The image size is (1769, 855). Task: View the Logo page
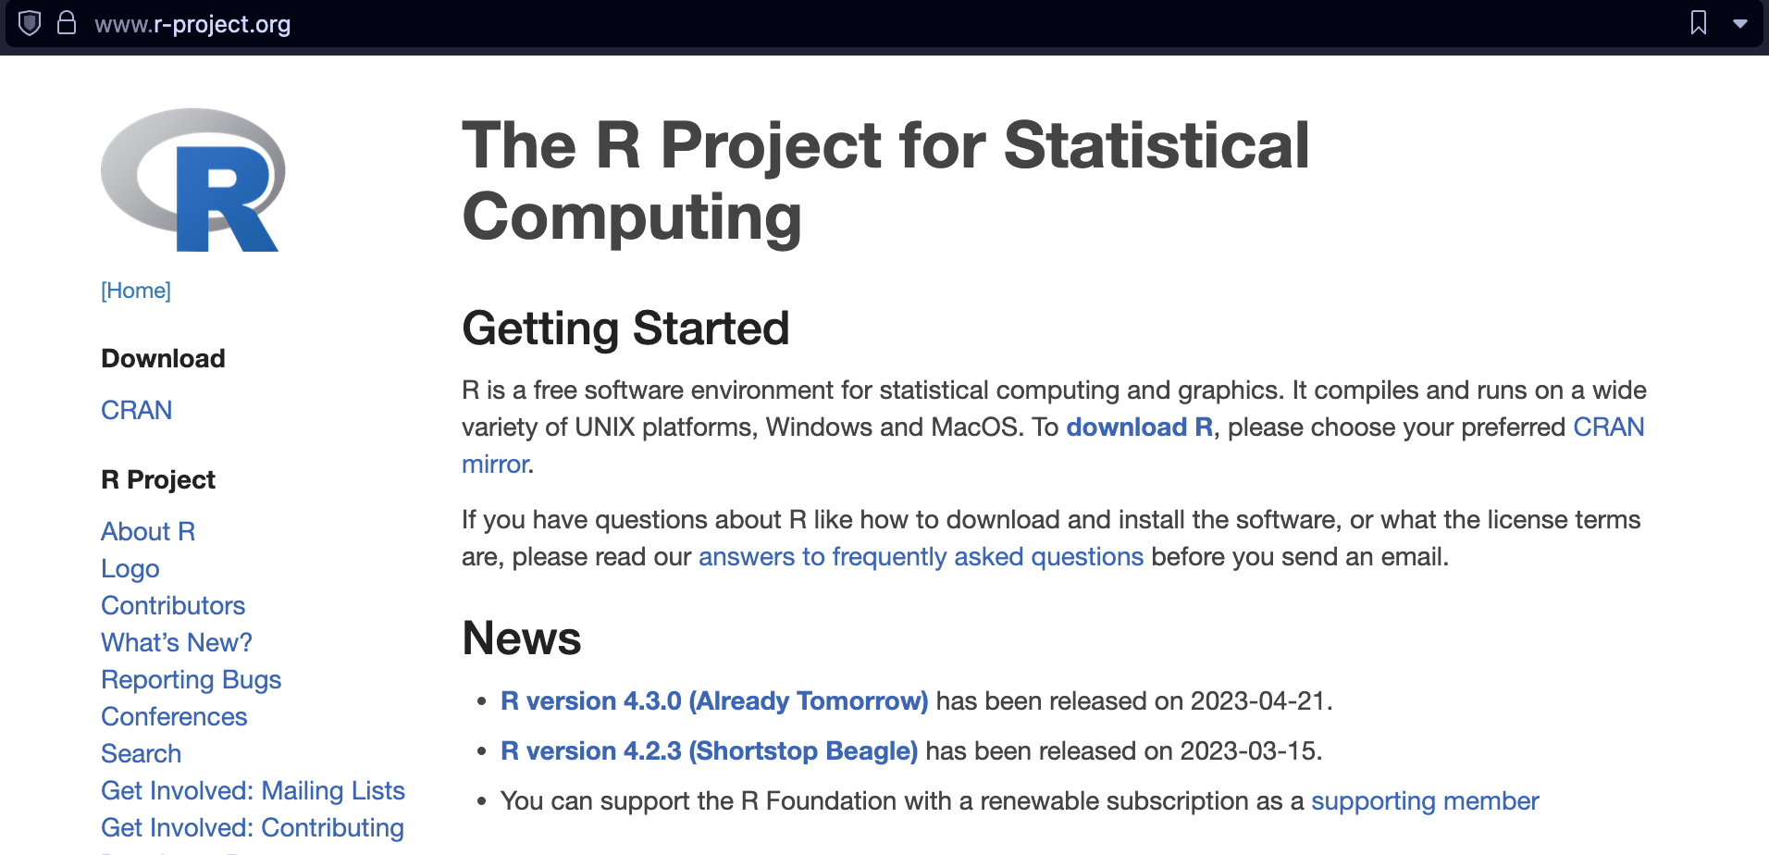tap(130, 568)
